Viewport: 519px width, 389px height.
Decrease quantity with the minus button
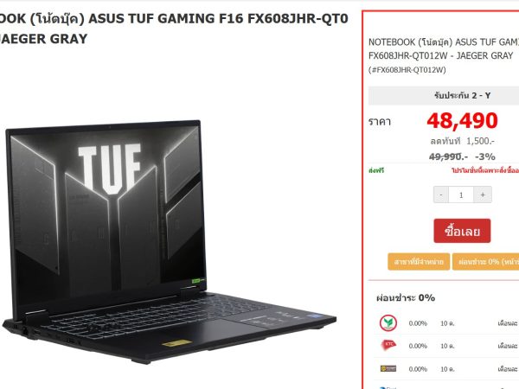[x=441, y=194]
